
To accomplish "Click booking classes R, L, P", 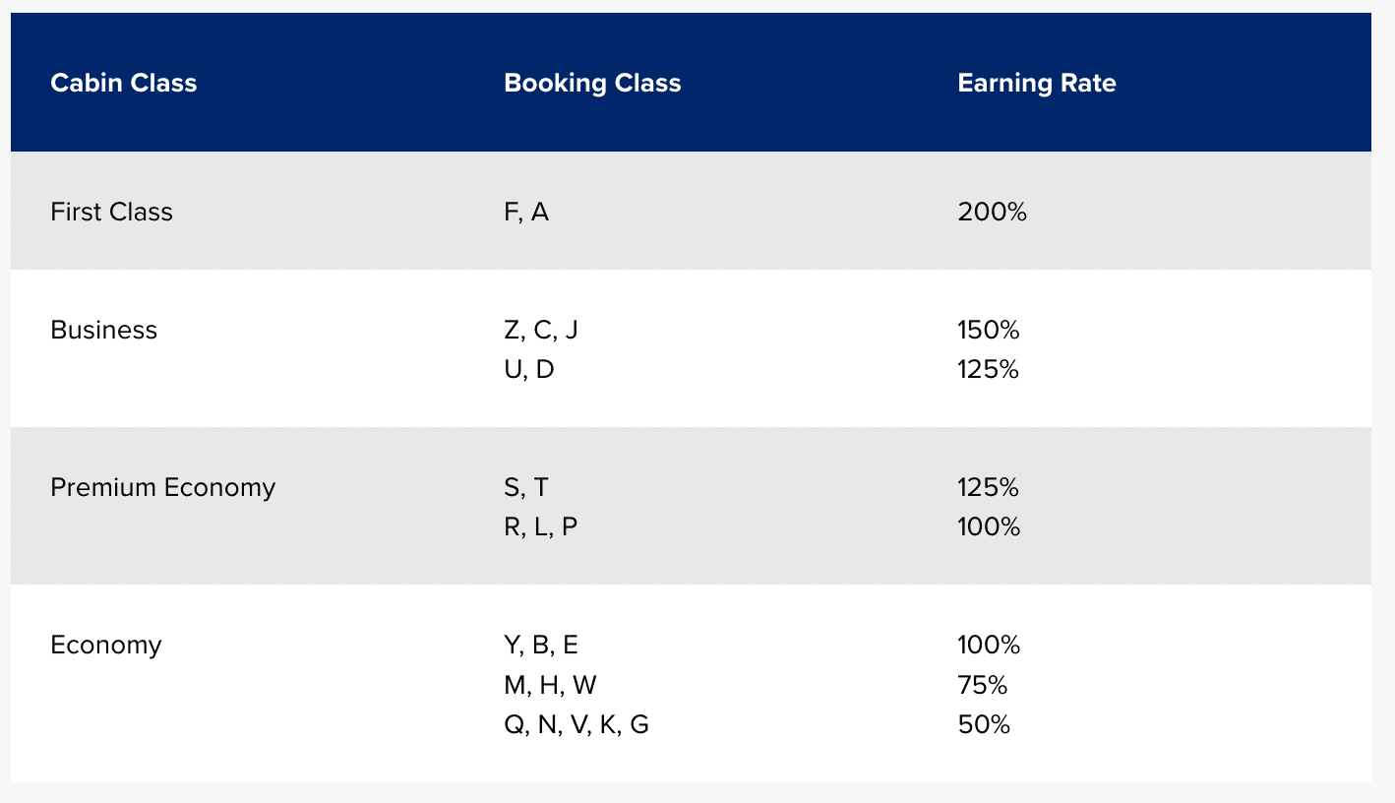I will (541, 527).
